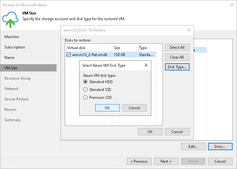Confirm disk type with OK in Select Azure VM Disk Type

(x=107, y=108)
